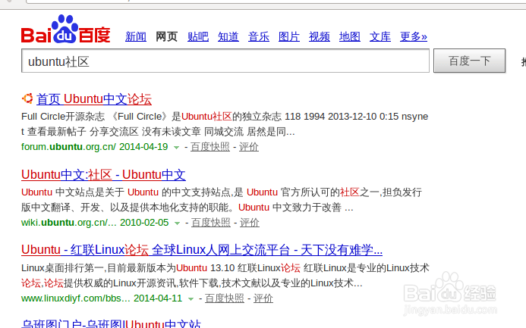
Task: Open 百度快照 for wiki.ubuntu.org.cn result
Action: coord(211,222)
